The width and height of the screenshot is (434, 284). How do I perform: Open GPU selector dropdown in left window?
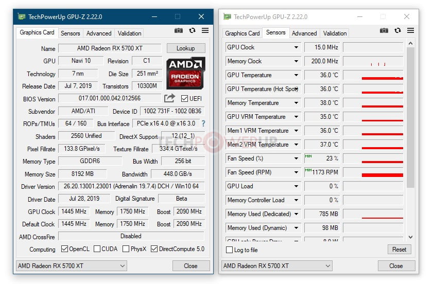click(122, 266)
